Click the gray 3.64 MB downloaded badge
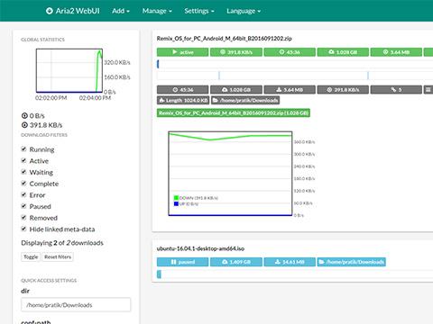This screenshot has width=433, height=324. pos(290,90)
